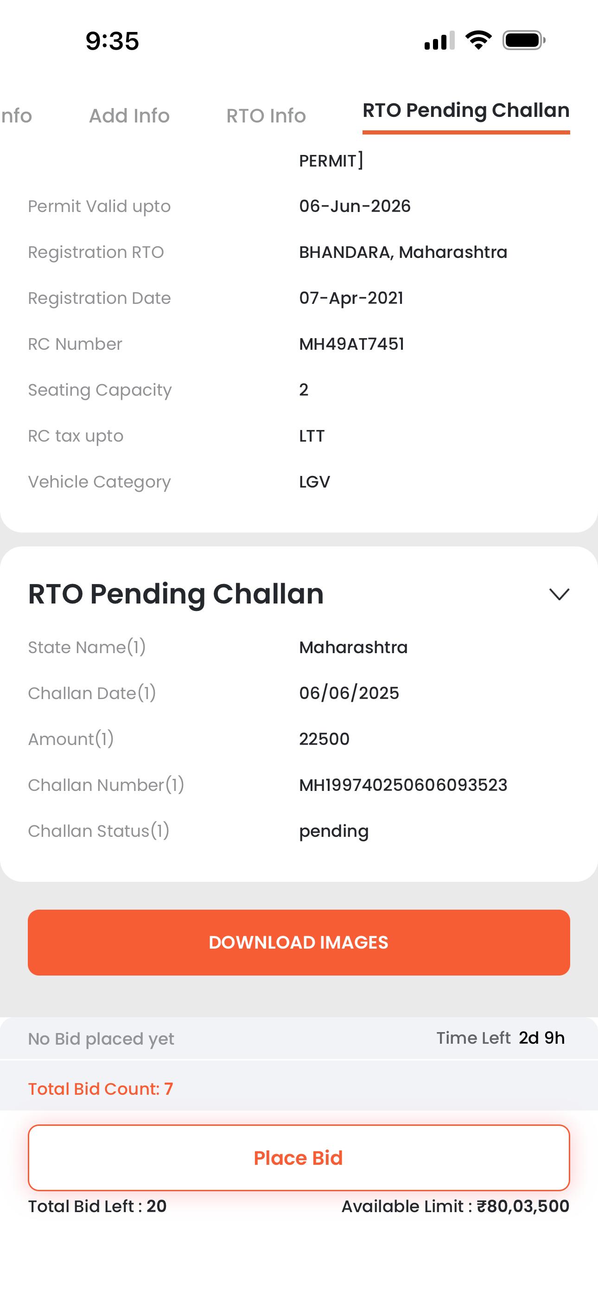Tap the challan amount 22500 value
Image resolution: width=598 pixels, height=1297 pixels.
(x=324, y=739)
